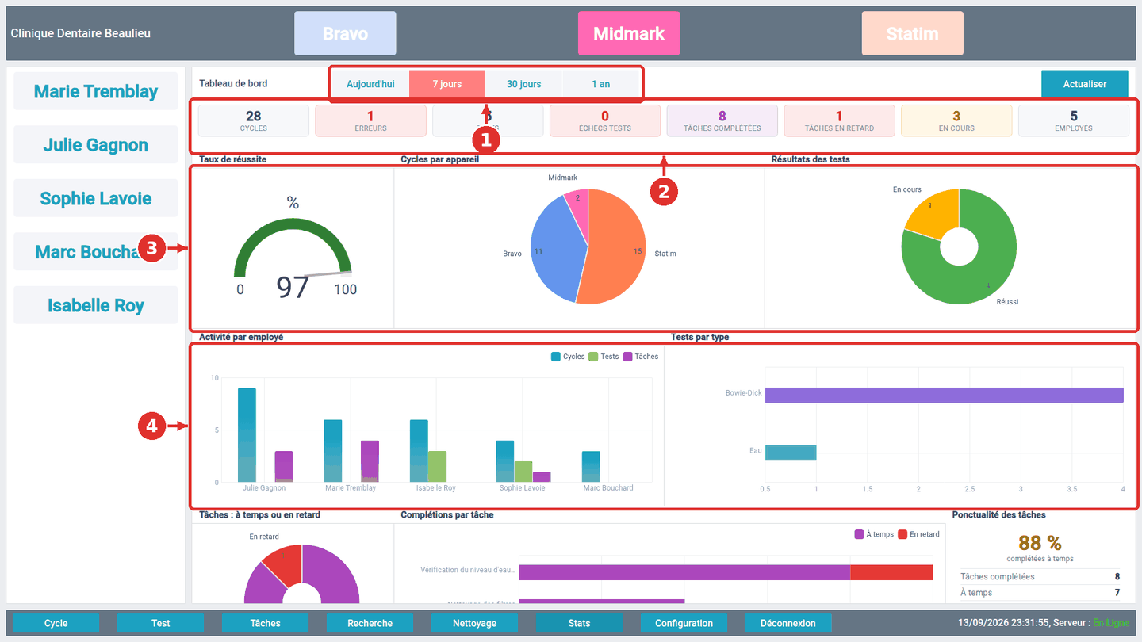
Task: Click the orange Statim pie slice
Action: tap(619, 246)
